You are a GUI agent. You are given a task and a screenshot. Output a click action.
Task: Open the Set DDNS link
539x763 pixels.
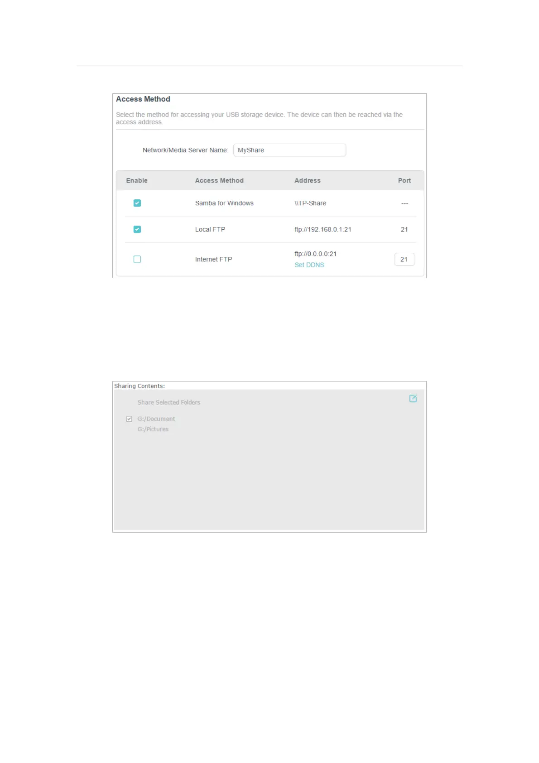[309, 265]
